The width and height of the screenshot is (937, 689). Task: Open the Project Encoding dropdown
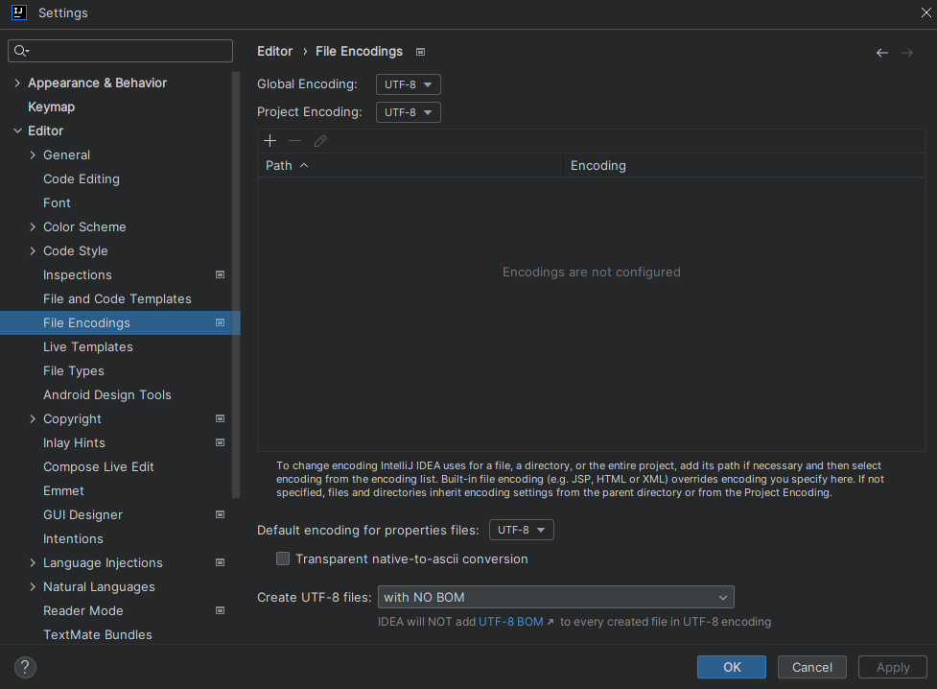(x=409, y=112)
